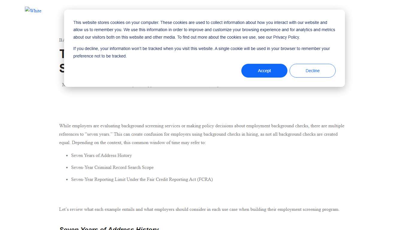Viewport: 409px width, 230px height.
Task: Click the partially hidden byline starting with 'M'
Action: pos(63,85)
